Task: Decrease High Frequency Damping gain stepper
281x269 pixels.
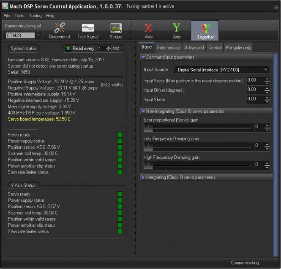Action: coord(267,167)
